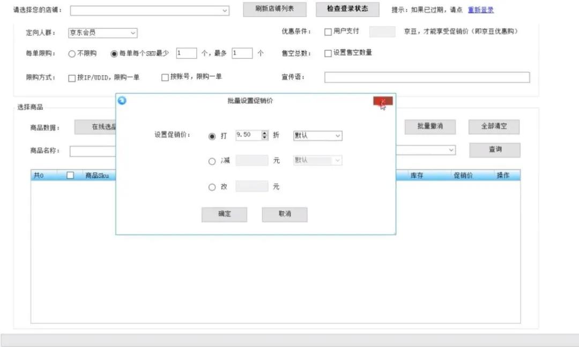The width and height of the screenshot is (579, 347).
Task: Open the 定向人群 京东会员 dropdown
Action: click(x=102, y=33)
